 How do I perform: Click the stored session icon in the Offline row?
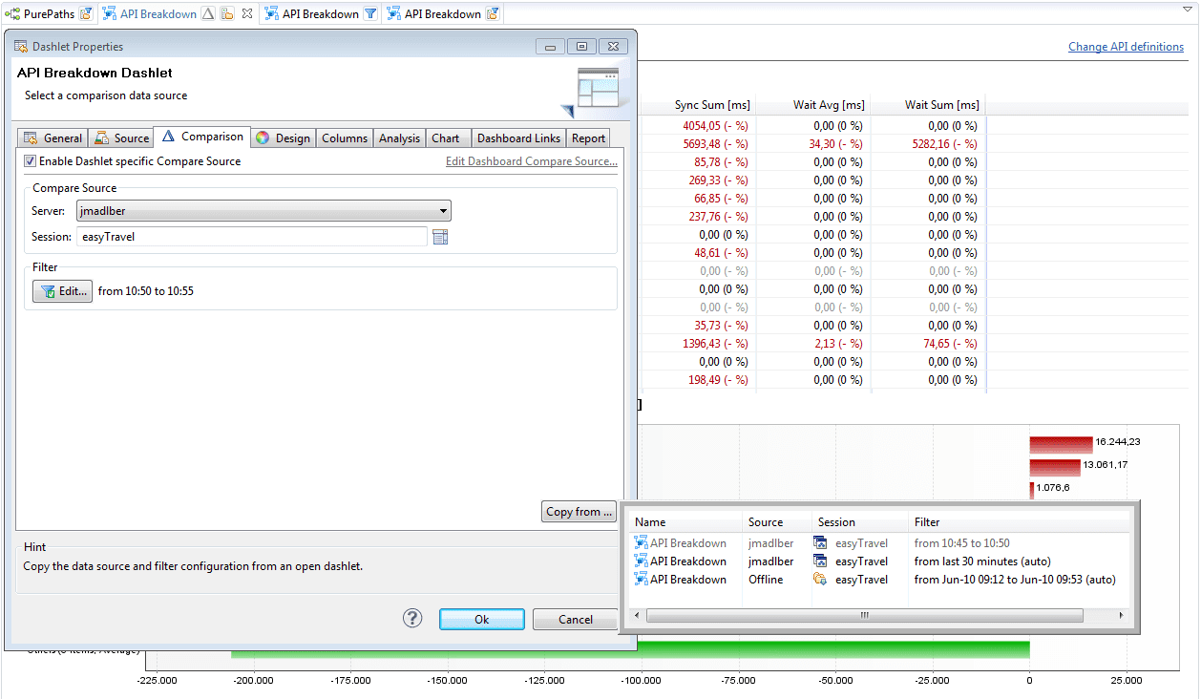820,580
